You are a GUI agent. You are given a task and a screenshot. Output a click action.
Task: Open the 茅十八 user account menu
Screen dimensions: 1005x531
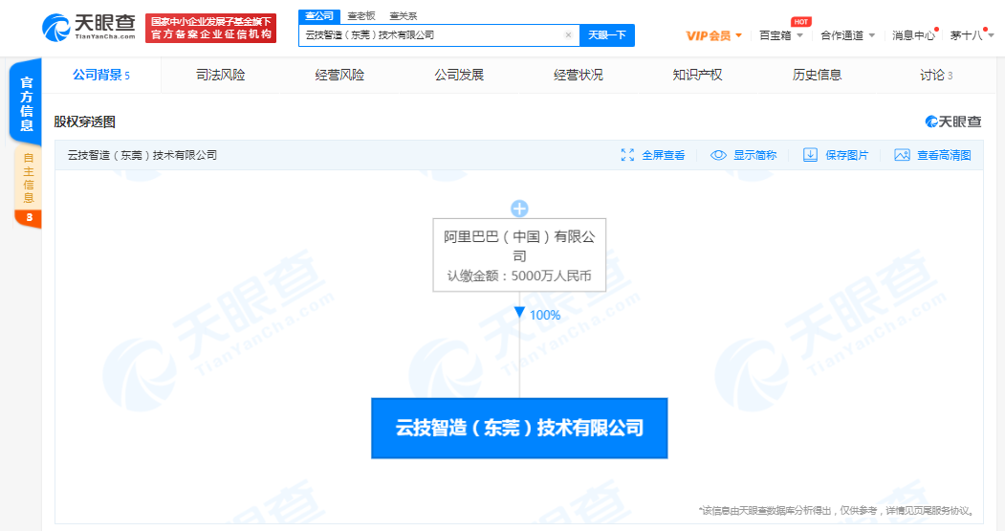tap(971, 35)
